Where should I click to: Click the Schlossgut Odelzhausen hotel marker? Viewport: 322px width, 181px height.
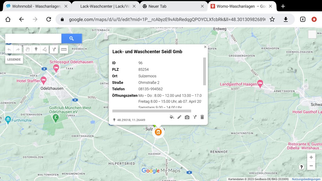point(56,68)
